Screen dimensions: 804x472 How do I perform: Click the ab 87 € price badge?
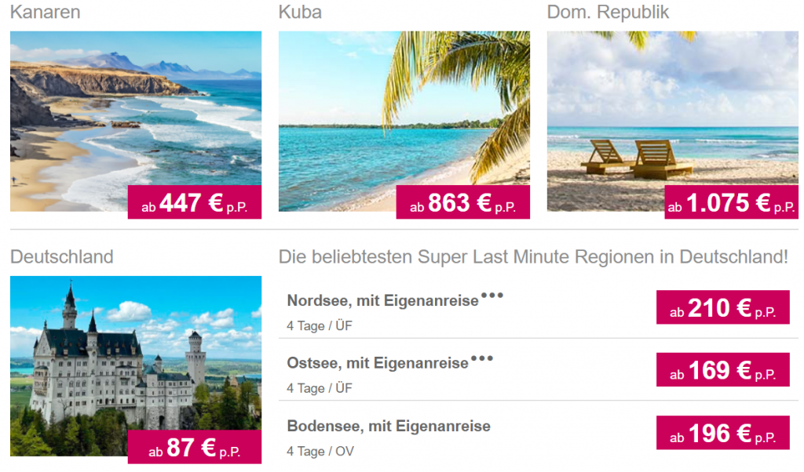tap(195, 447)
